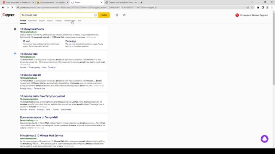Click favicon of 10minemail.com result
Screen dimensions: 275x154
coord(15,53)
